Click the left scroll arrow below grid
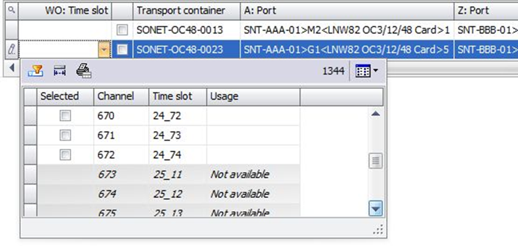 point(11,67)
